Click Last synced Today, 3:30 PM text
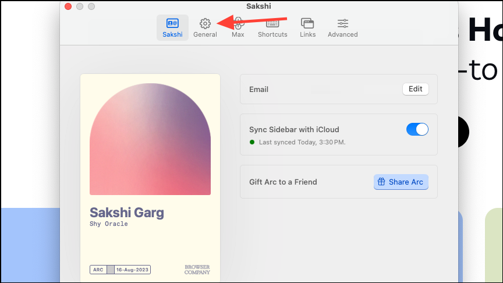The width and height of the screenshot is (503, 283). point(302,142)
